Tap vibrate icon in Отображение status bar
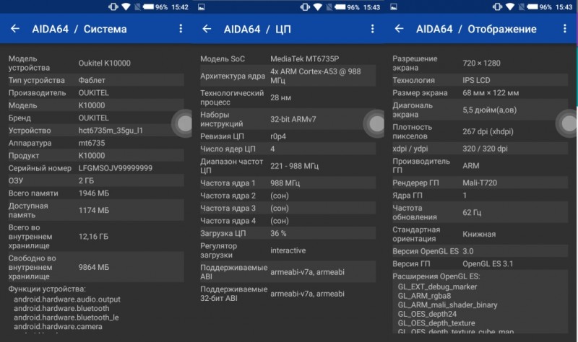The image size is (578, 342). (497, 6)
